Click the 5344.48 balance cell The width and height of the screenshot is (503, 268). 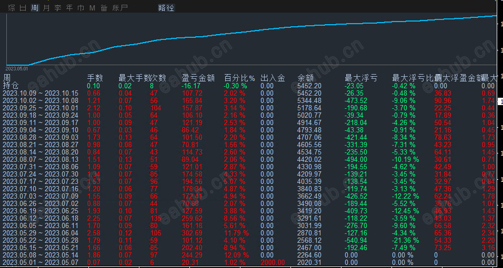[x=309, y=101]
